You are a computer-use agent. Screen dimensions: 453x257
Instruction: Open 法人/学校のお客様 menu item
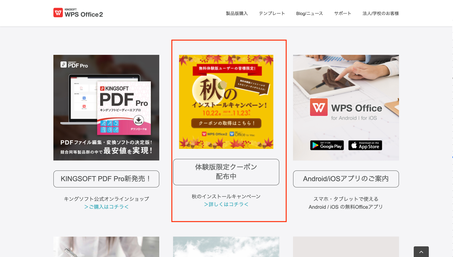coord(381,13)
